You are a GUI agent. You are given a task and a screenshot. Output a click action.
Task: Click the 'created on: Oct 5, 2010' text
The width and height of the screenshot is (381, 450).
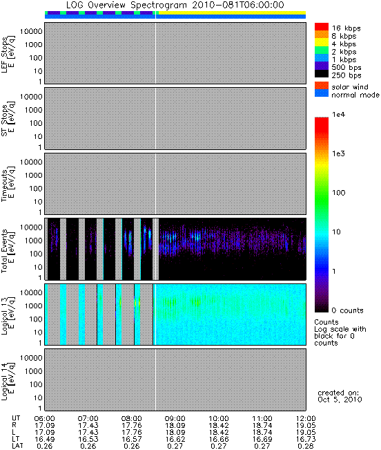click(340, 396)
